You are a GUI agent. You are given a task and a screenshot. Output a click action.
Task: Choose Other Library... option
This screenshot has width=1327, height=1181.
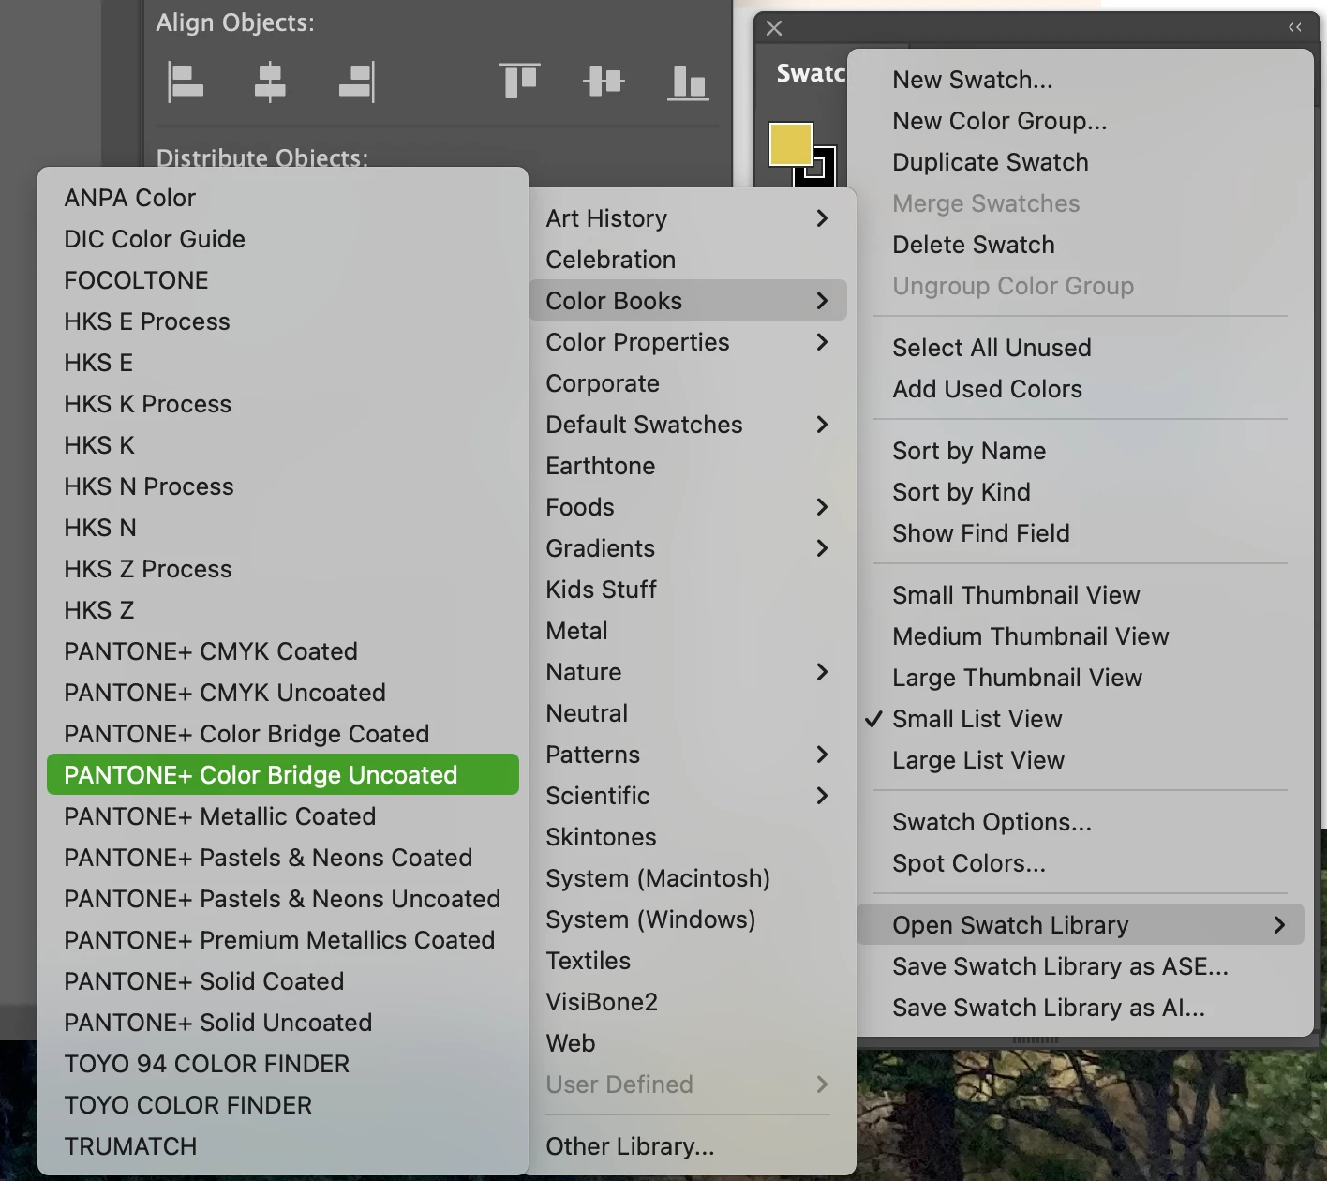tap(688, 1146)
